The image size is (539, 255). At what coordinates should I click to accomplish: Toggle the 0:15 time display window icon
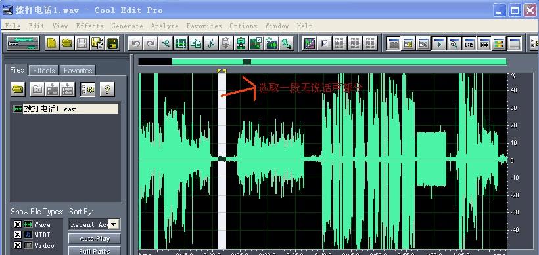(469, 43)
